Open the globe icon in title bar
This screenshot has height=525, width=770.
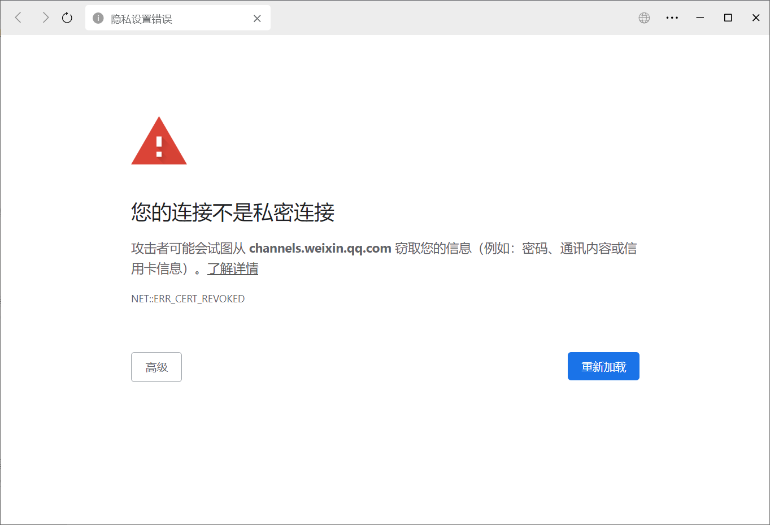644,18
